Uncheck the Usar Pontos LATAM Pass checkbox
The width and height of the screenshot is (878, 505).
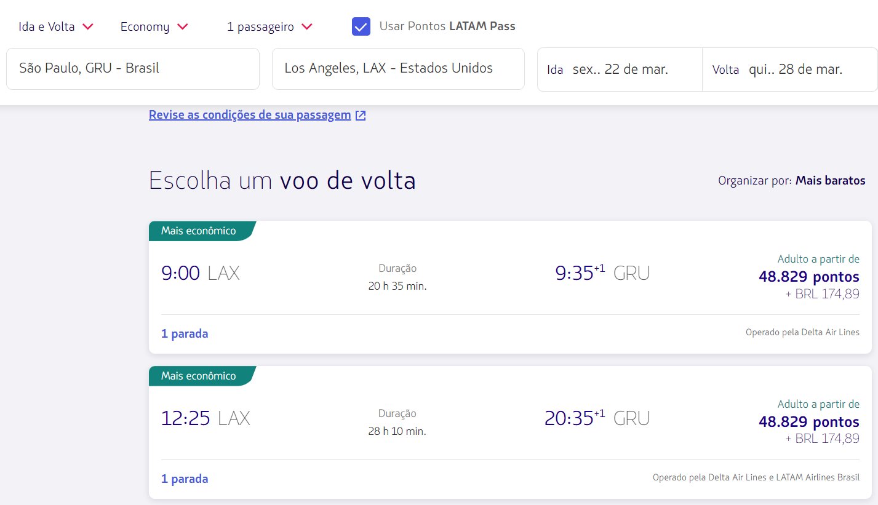pos(361,26)
